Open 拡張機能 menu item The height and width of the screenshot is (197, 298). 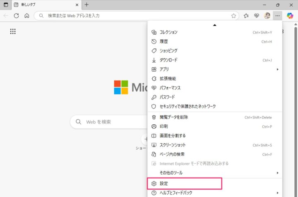[215, 79]
